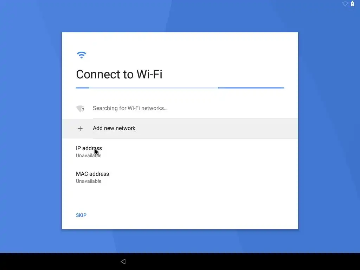Click the Unavailable value under MAC address
This screenshot has height=270, width=360.
(89, 181)
